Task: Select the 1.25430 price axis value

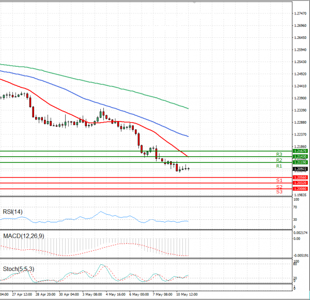Action: [300, 62]
